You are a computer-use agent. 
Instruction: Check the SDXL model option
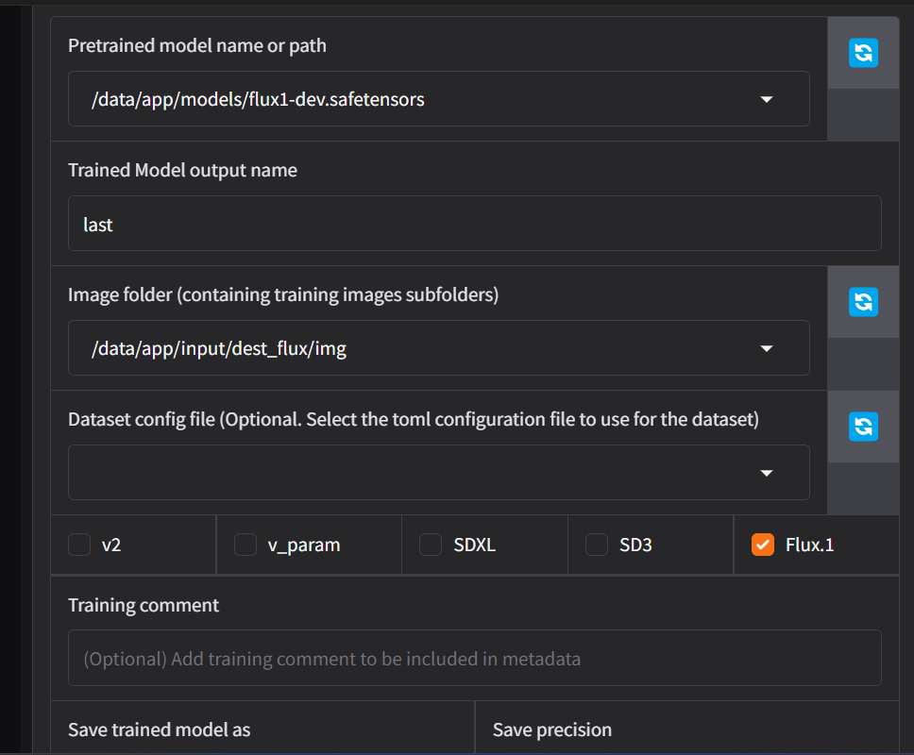click(431, 545)
